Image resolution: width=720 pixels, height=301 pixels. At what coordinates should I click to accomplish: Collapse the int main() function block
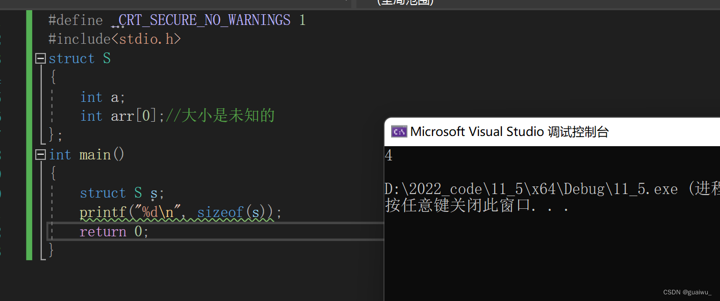pyautogui.click(x=40, y=154)
